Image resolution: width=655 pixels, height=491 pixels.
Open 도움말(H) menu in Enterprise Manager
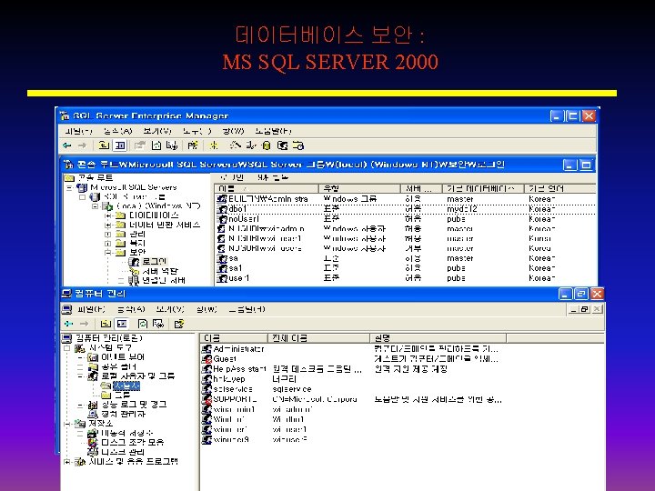click(x=273, y=131)
